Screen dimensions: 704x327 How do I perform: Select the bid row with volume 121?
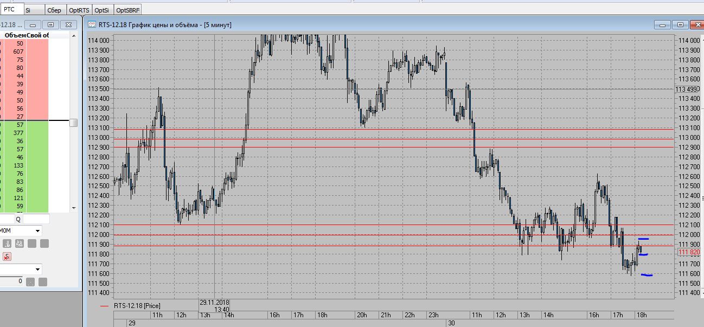[24, 198]
